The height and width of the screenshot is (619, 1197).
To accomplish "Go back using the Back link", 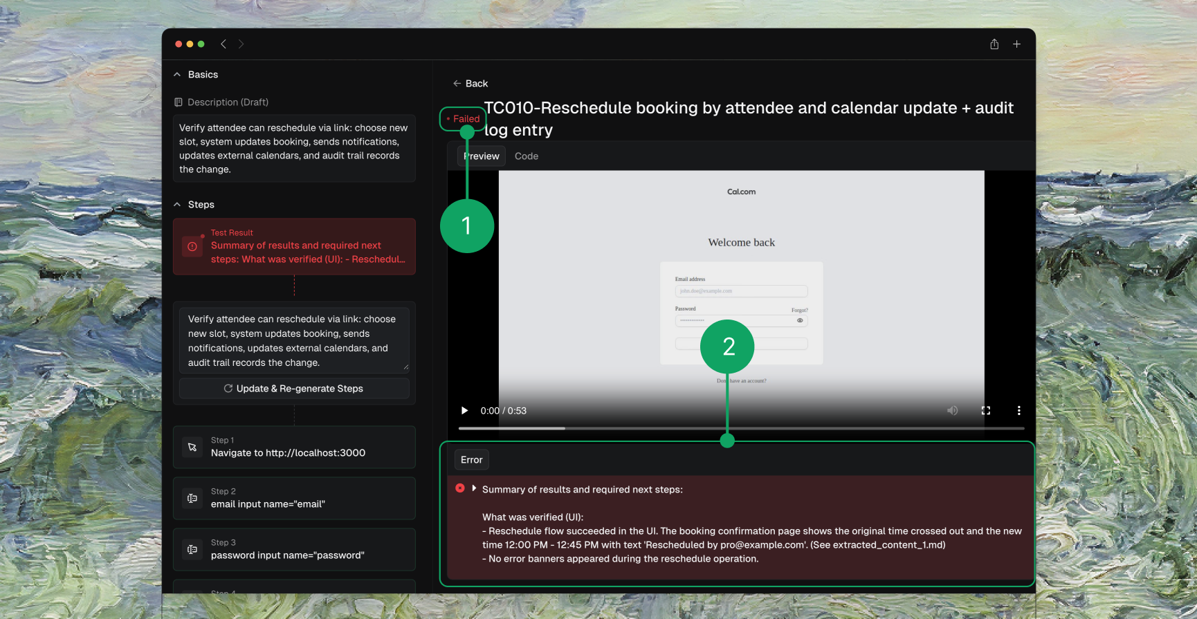I will coord(470,84).
